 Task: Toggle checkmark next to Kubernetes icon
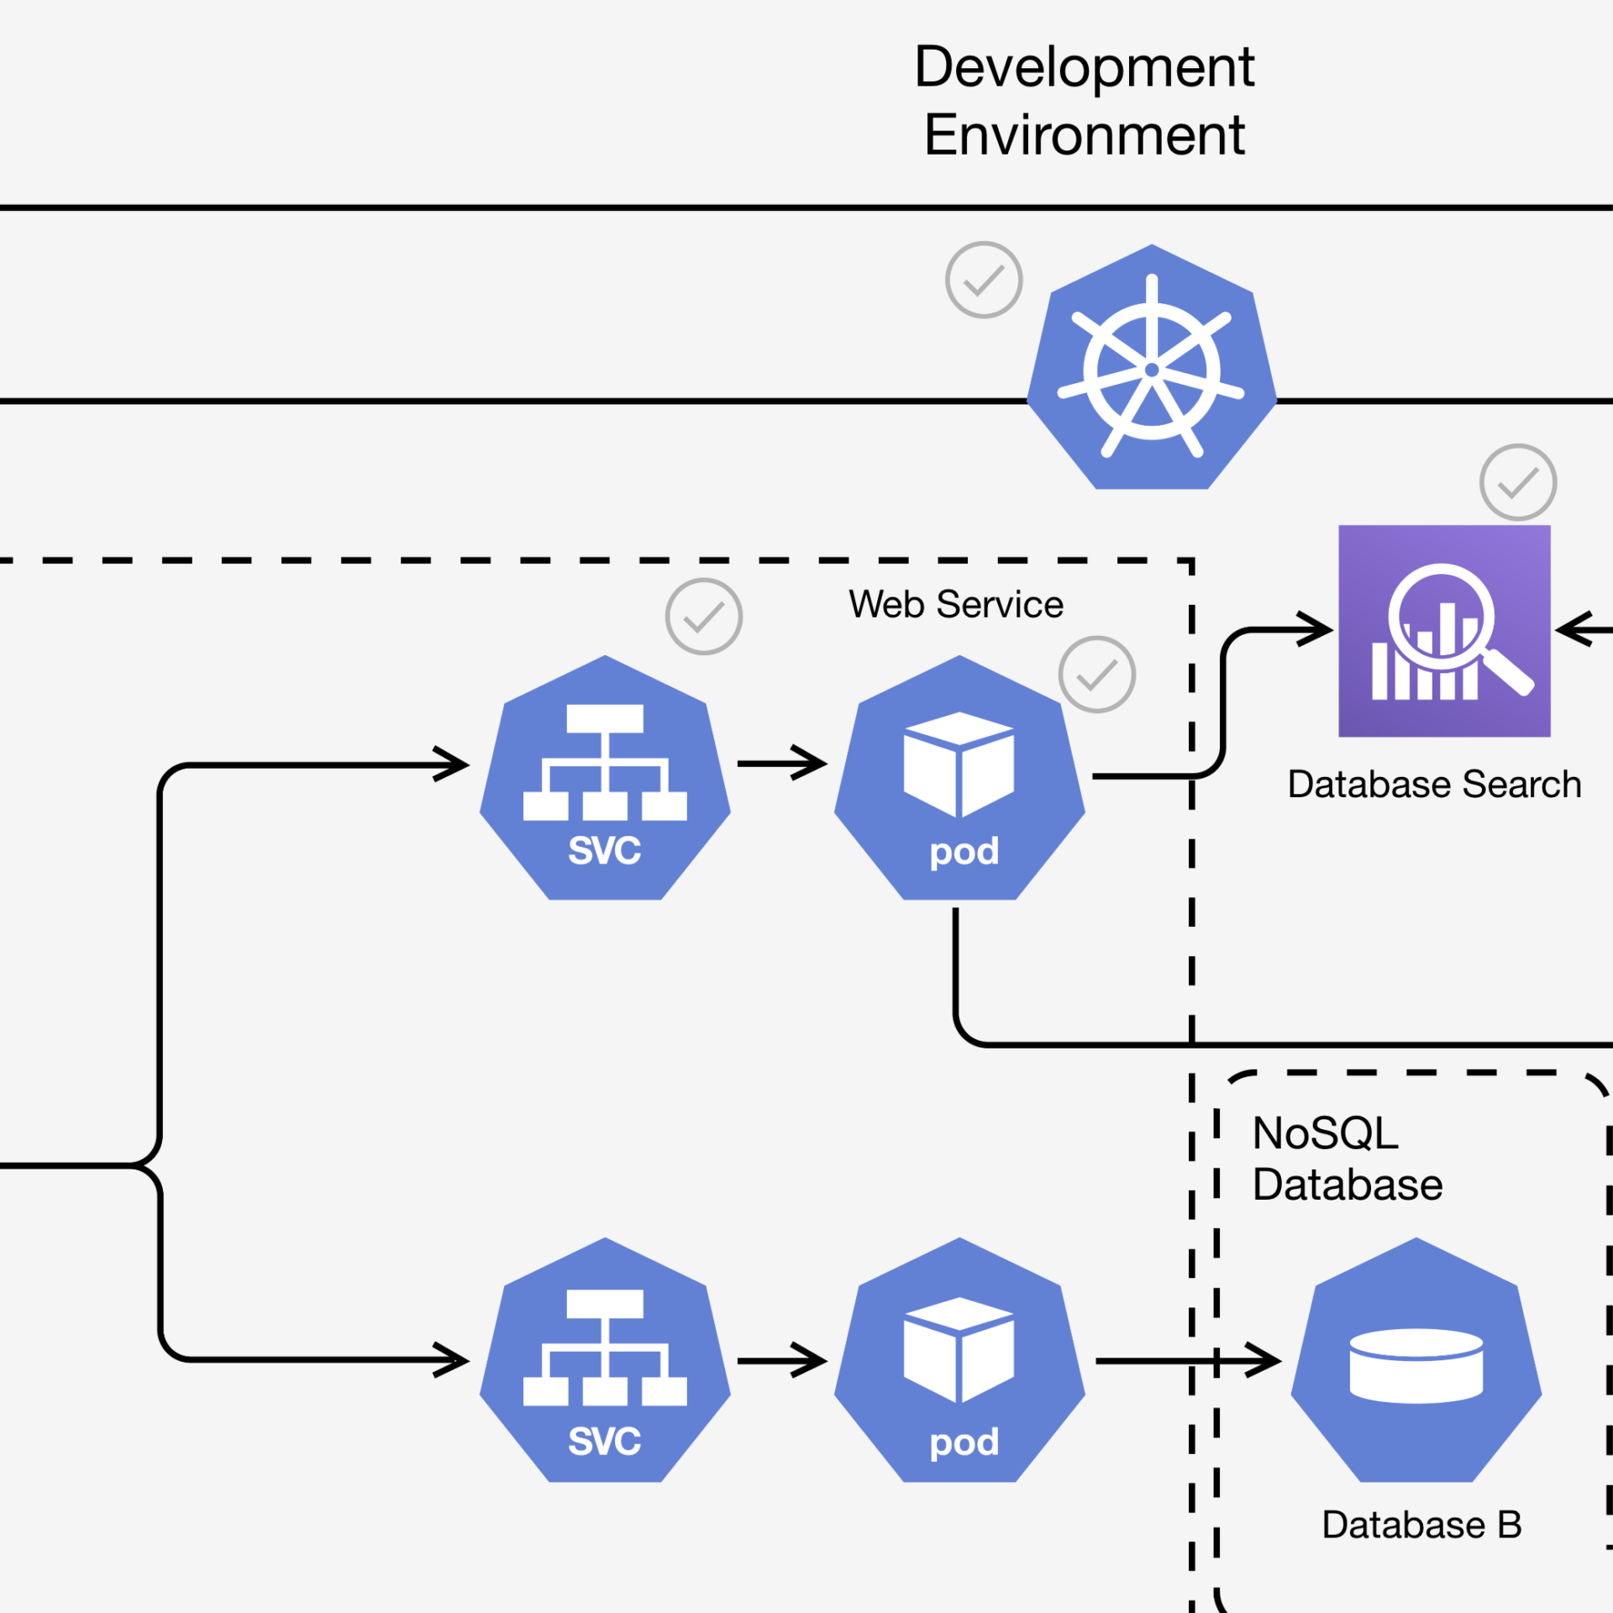tap(984, 280)
